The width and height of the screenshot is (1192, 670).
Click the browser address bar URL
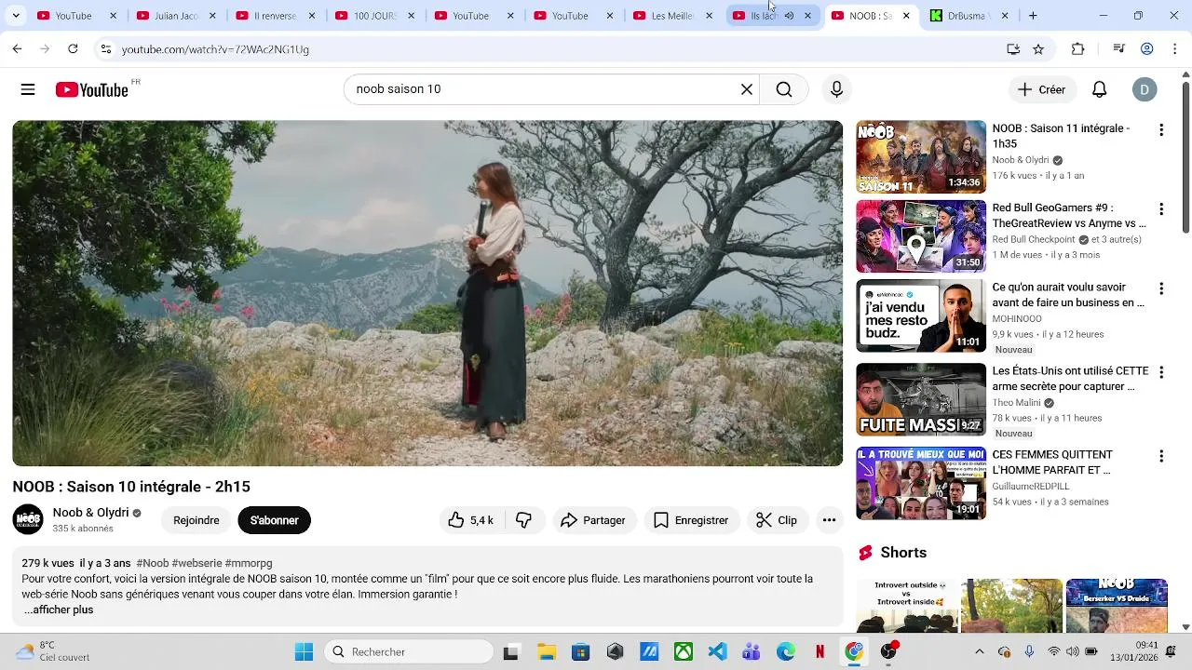pos(215,49)
